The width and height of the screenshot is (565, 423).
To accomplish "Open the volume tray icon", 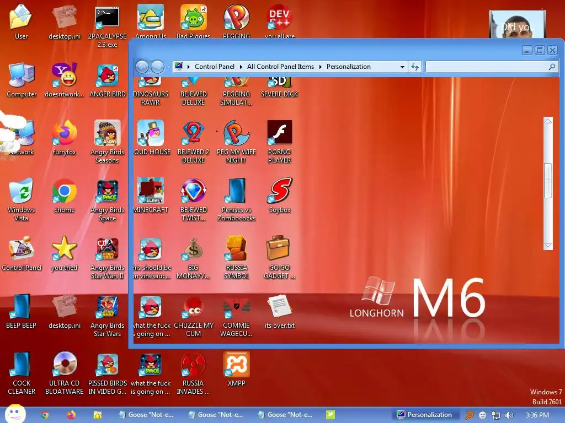I will 509,415.
